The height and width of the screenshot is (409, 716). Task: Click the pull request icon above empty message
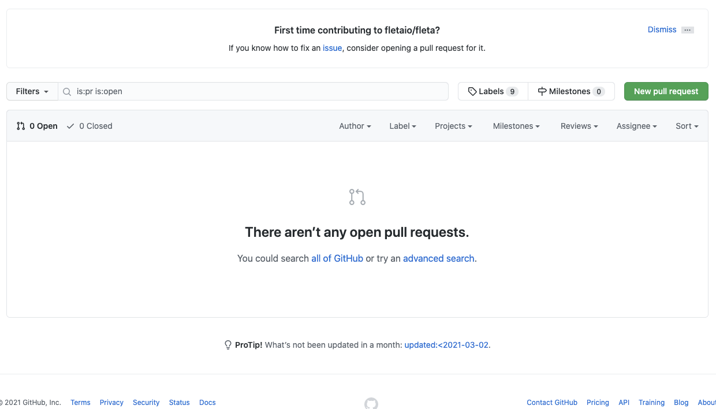pyautogui.click(x=357, y=197)
